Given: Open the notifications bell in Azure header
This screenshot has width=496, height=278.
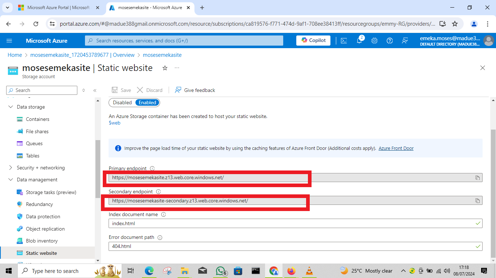Looking at the screenshot, I should point(359,41).
